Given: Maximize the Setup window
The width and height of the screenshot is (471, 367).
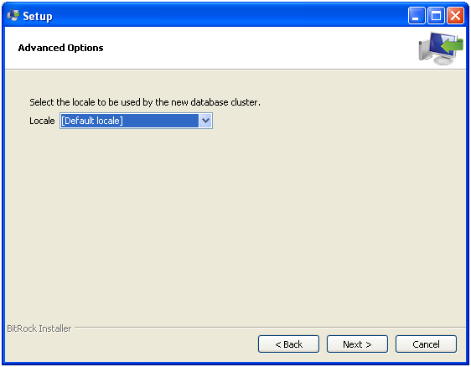Looking at the screenshot, I should [436, 16].
